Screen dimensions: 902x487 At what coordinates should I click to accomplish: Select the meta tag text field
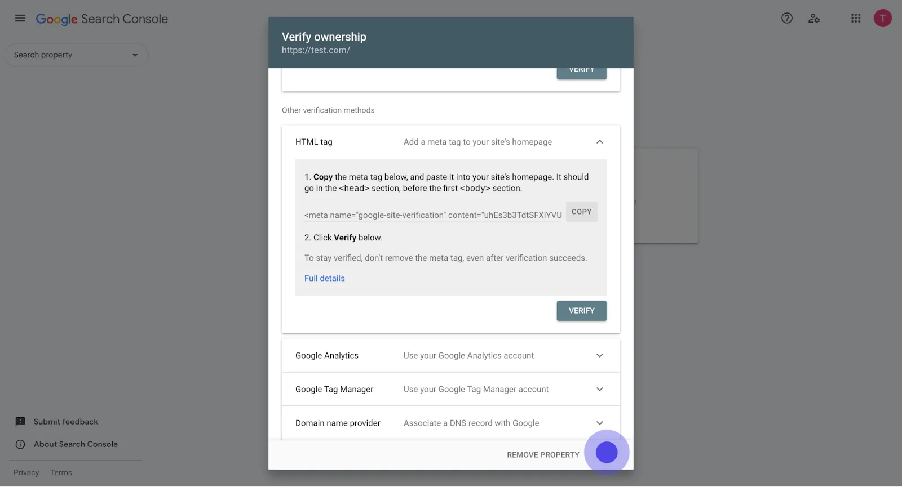[433, 215]
